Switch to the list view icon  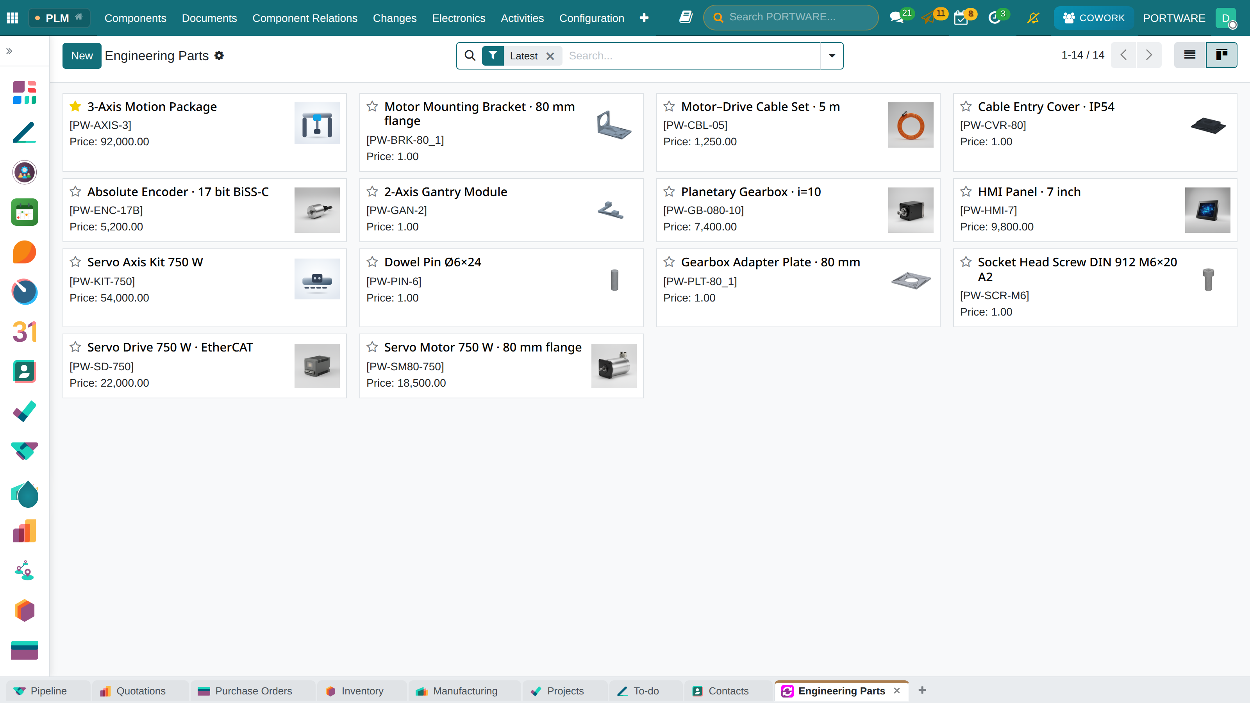click(x=1189, y=55)
